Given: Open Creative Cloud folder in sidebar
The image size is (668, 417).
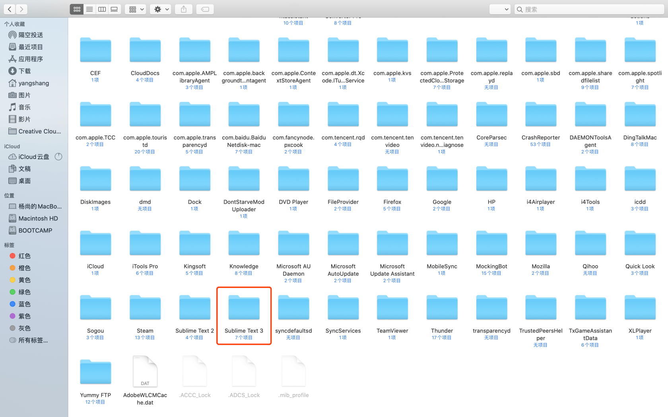Looking at the screenshot, I should [35, 131].
